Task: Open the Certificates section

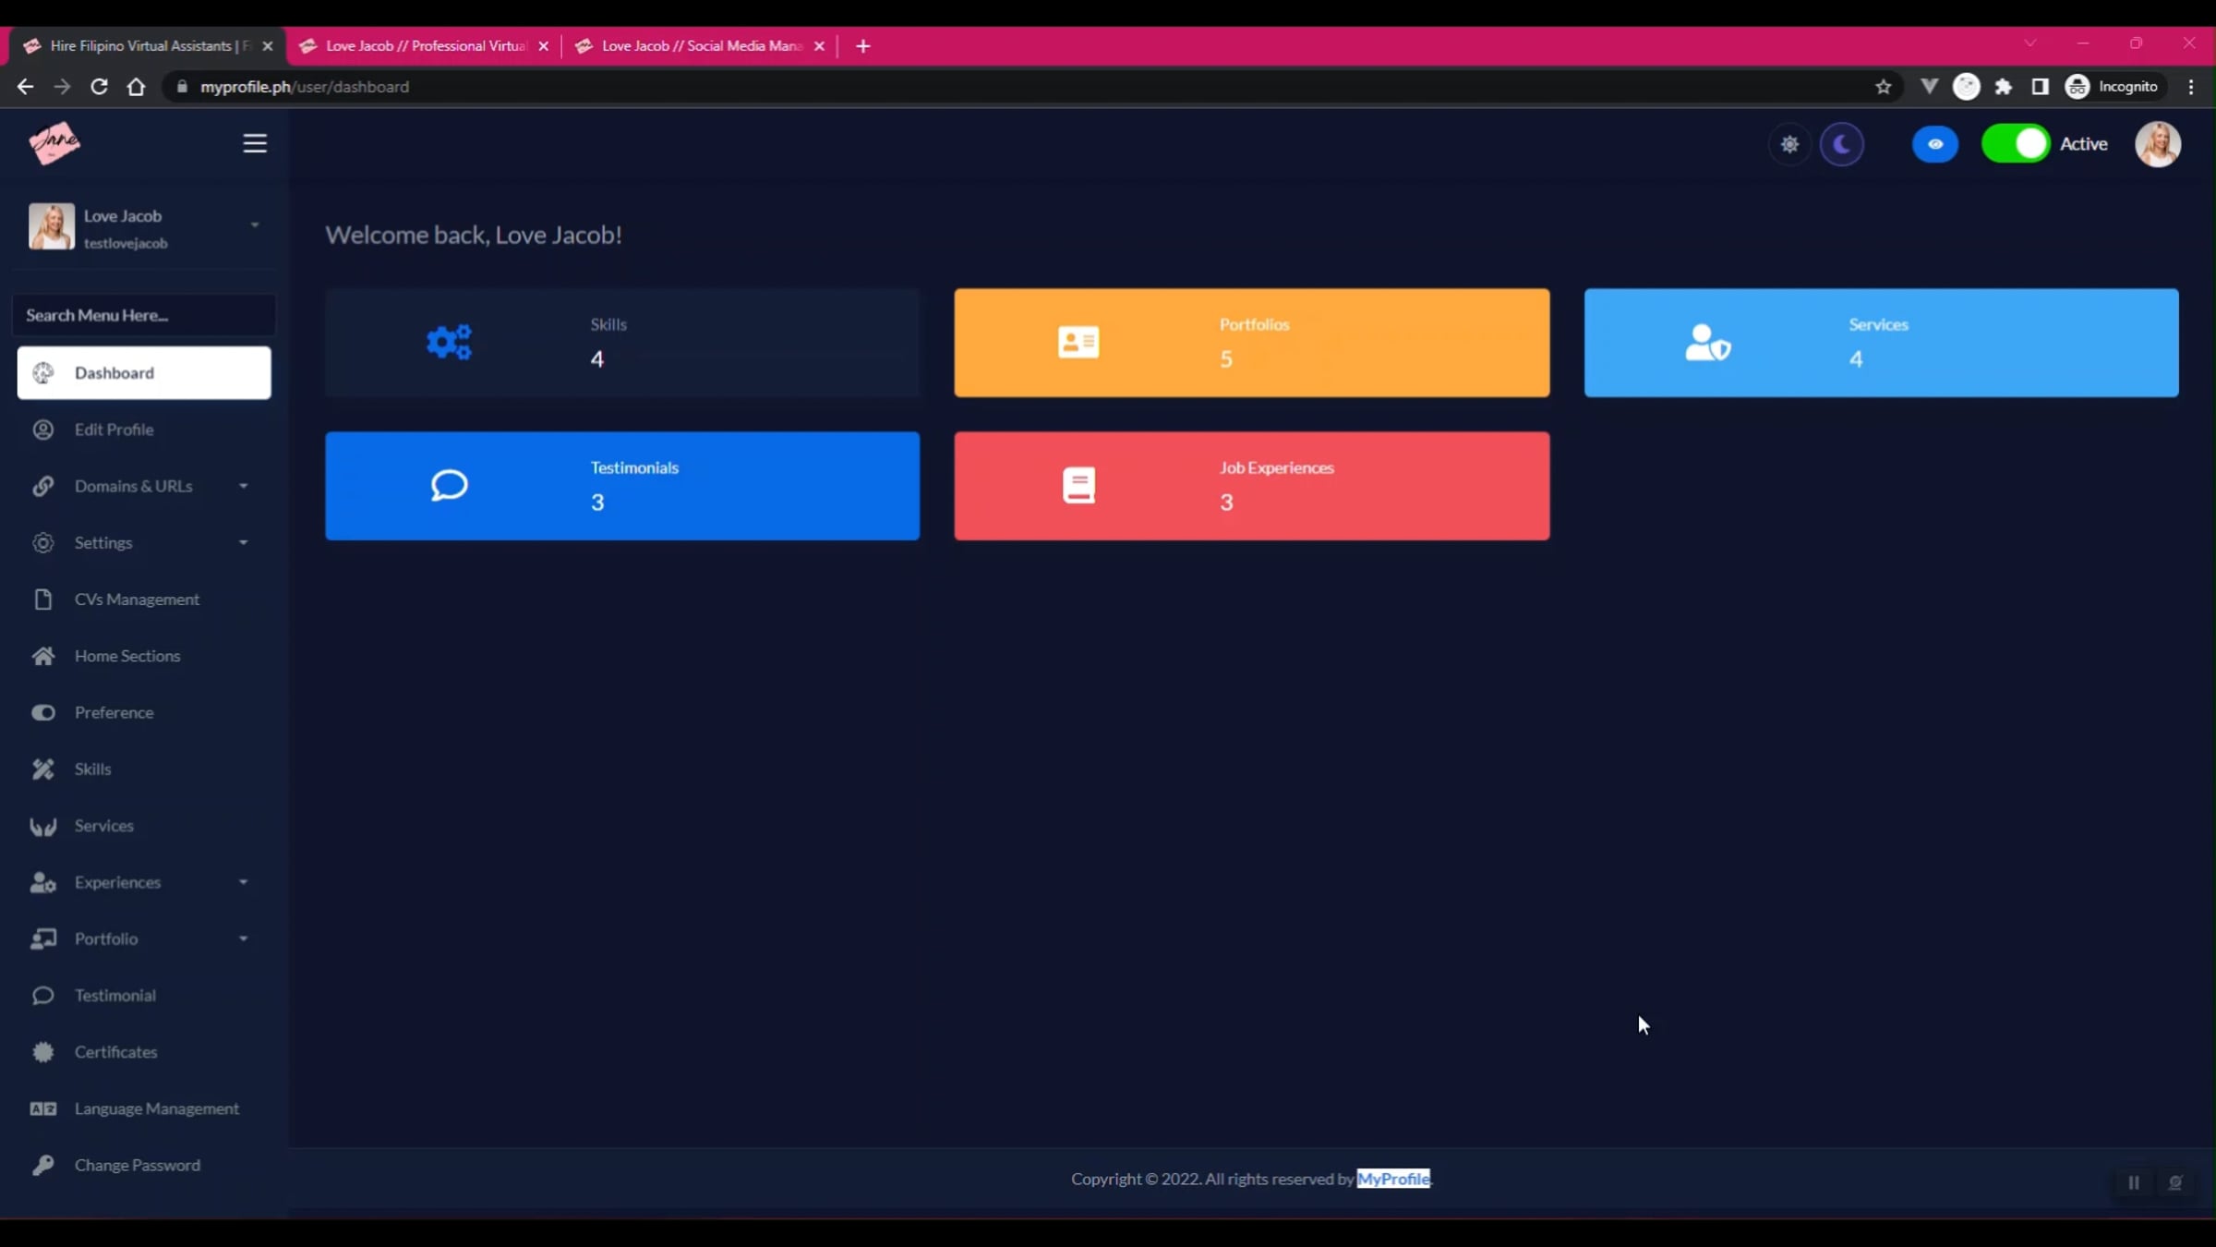Action: tap(117, 1052)
